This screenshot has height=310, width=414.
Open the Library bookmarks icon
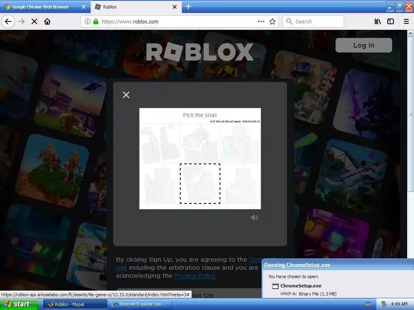click(378, 21)
